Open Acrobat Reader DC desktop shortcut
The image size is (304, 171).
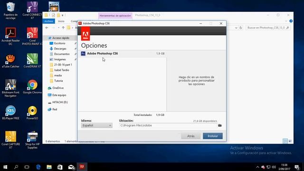tap(10, 37)
